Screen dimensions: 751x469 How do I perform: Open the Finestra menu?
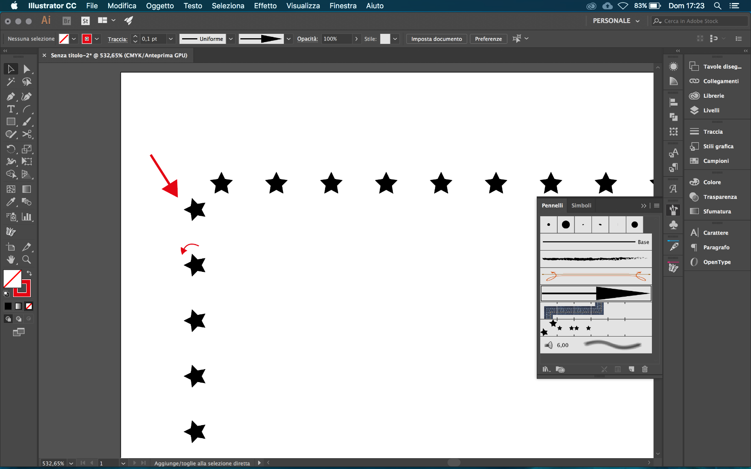(x=343, y=6)
